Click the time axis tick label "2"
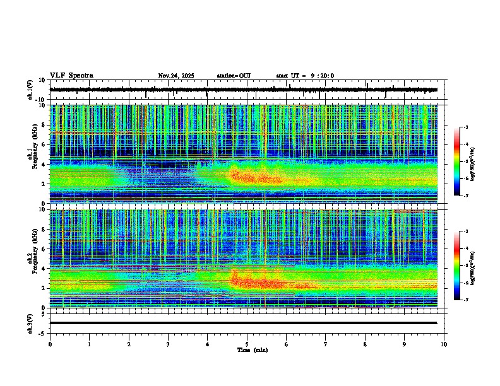This screenshot has height=386, width=500. click(129, 344)
